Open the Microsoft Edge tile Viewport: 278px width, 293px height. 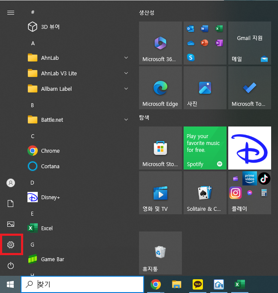click(160, 88)
